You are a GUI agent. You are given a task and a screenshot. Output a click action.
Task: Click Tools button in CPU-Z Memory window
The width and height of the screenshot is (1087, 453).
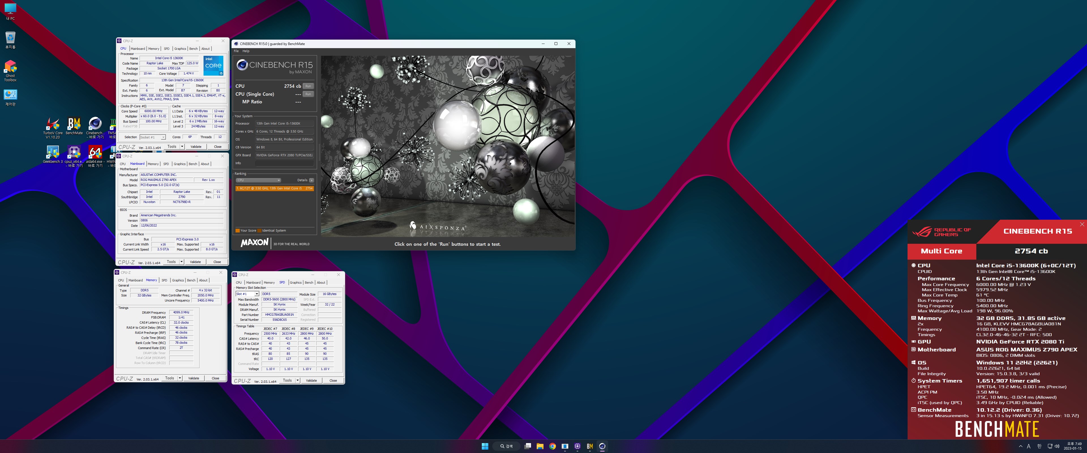pos(170,378)
